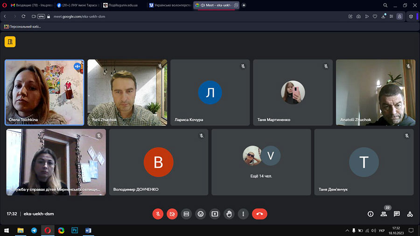Screen dimensions: 420x236
Task: Raise hand in the meeting
Action: pyautogui.click(x=229, y=214)
